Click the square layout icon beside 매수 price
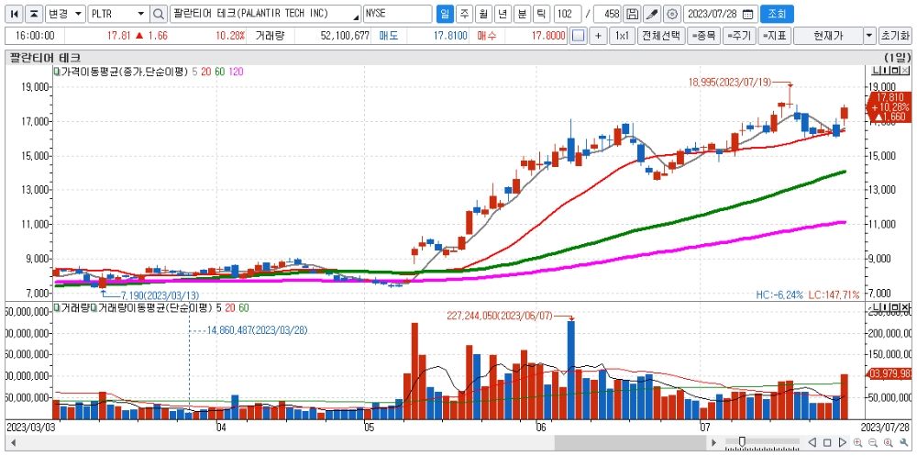 (x=578, y=36)
